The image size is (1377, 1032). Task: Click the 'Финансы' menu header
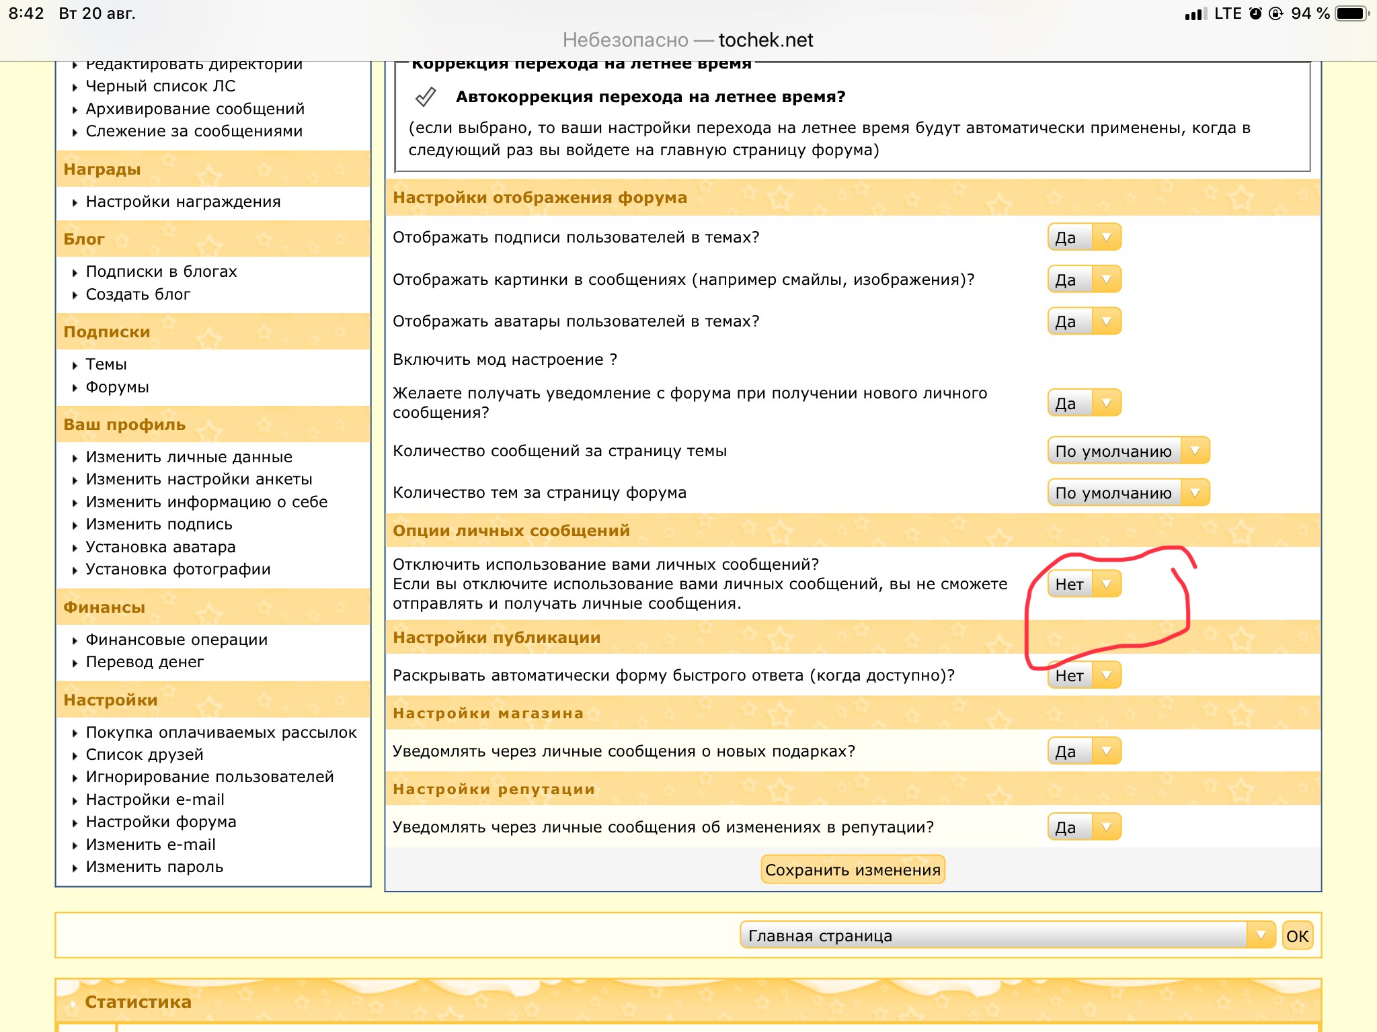click(104, 607)
